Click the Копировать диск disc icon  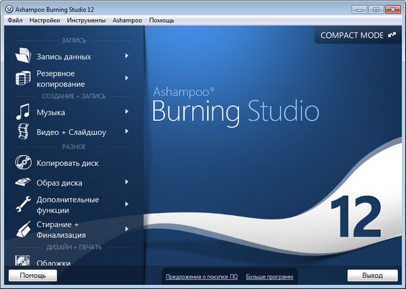click(22, 163)
